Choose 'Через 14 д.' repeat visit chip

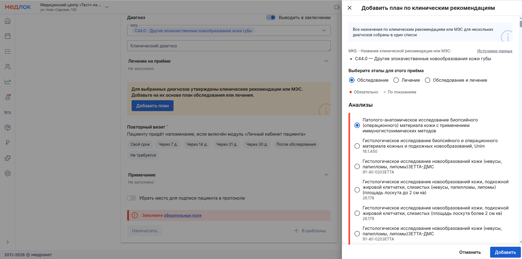197,144
